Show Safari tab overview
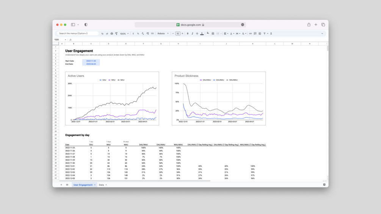The height and width of the screenshot is (214, 381). coord(323,25)
